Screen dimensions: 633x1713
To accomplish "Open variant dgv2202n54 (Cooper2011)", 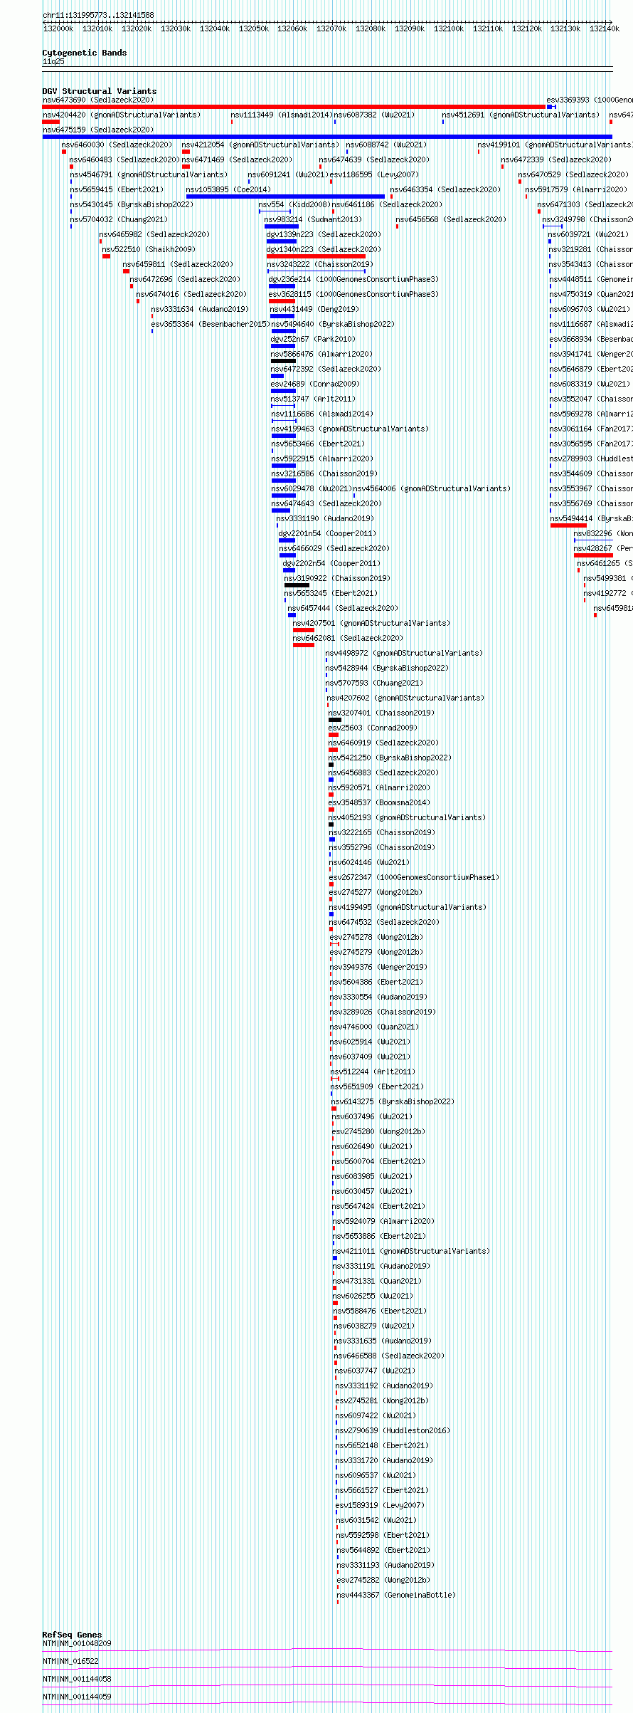I will (x=331, y=563).
